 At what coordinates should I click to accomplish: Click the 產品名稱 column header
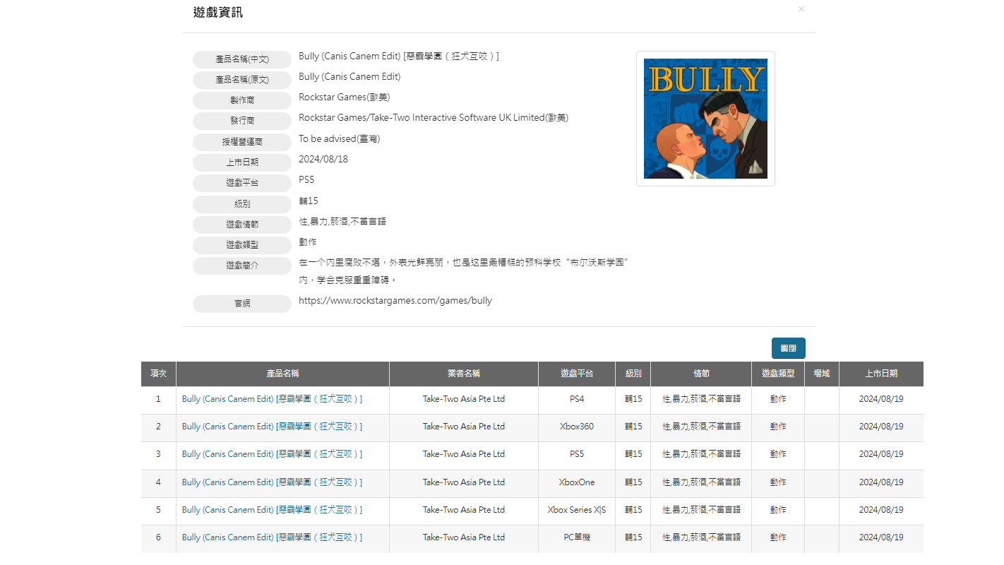click(x=282, y=374)
